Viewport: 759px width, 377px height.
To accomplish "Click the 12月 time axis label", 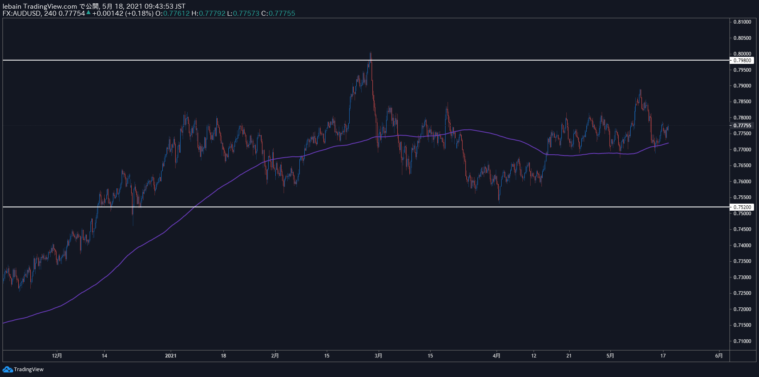I will (x=57, y=355).
